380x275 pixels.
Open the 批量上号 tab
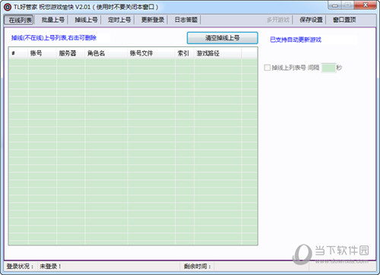tap(53, 20)
